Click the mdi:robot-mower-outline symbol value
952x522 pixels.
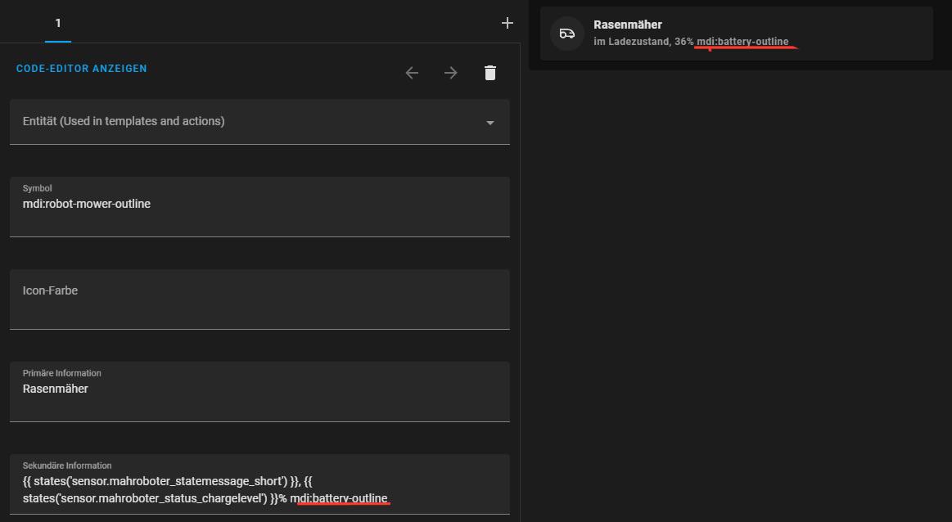tap(87, 203)
